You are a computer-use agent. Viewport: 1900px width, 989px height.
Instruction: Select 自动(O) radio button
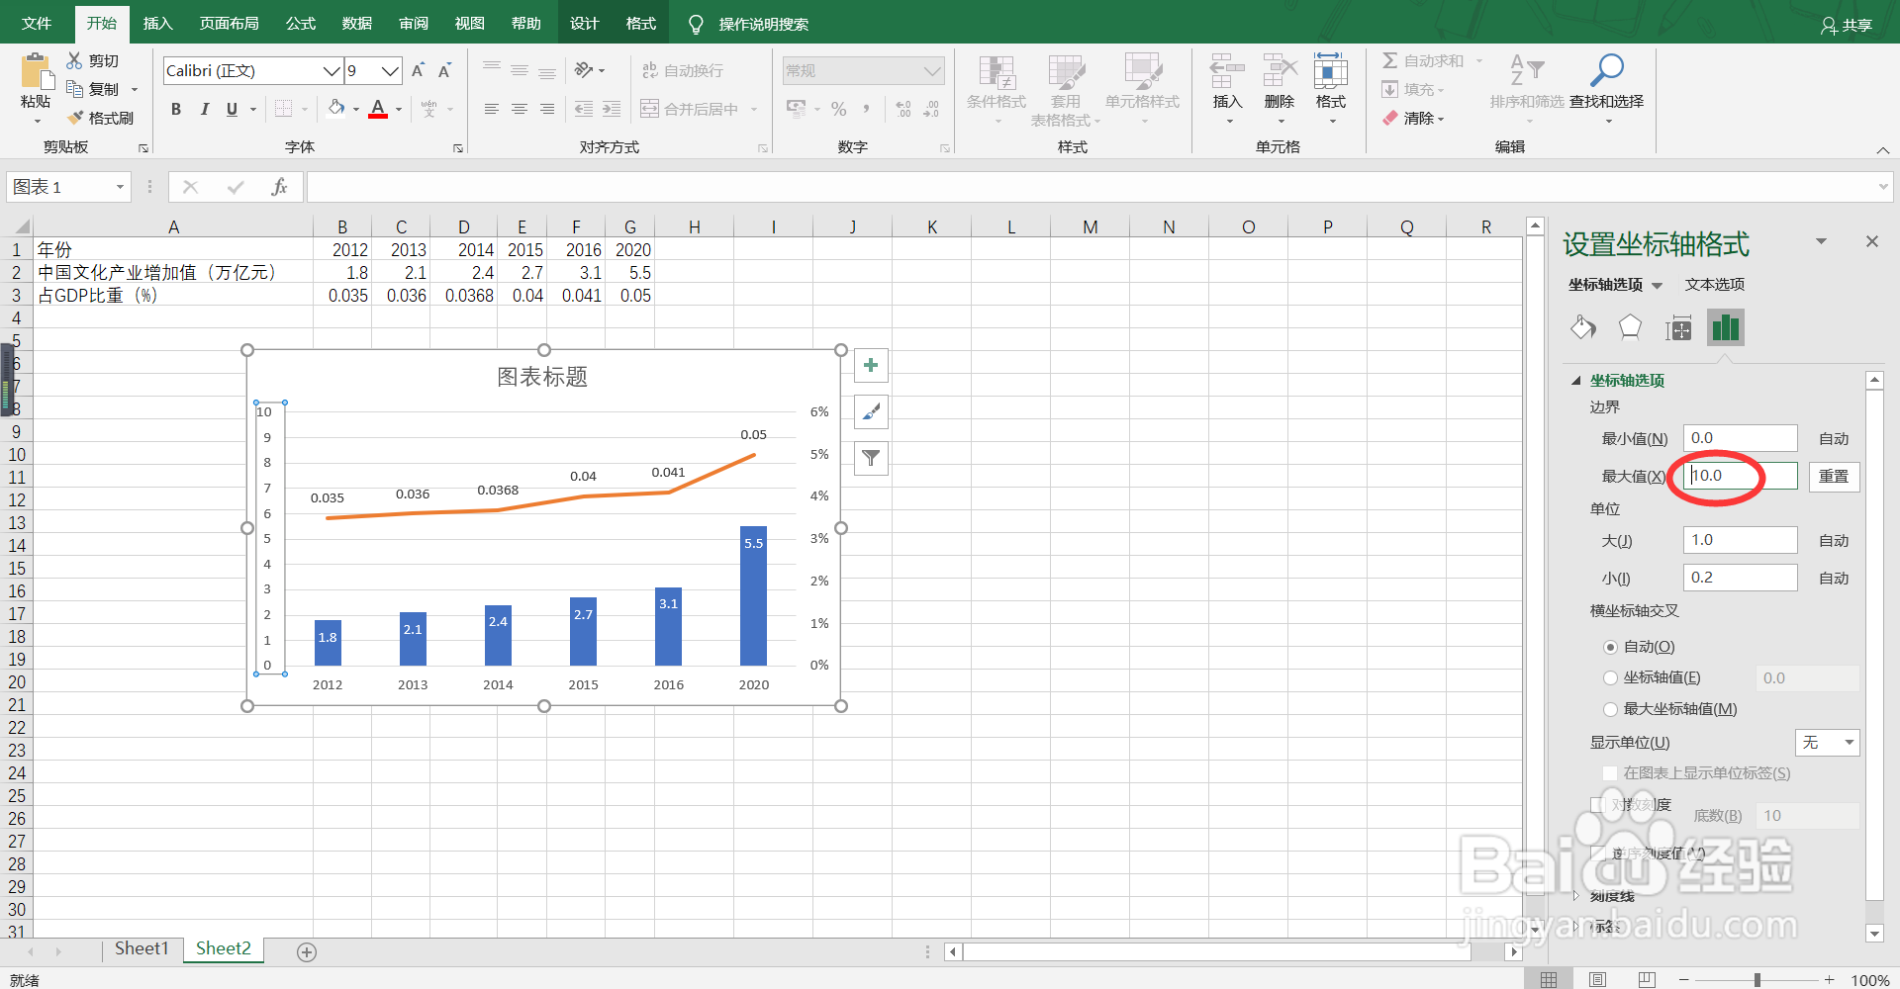pyautogui.click(x=1610, y=647)
